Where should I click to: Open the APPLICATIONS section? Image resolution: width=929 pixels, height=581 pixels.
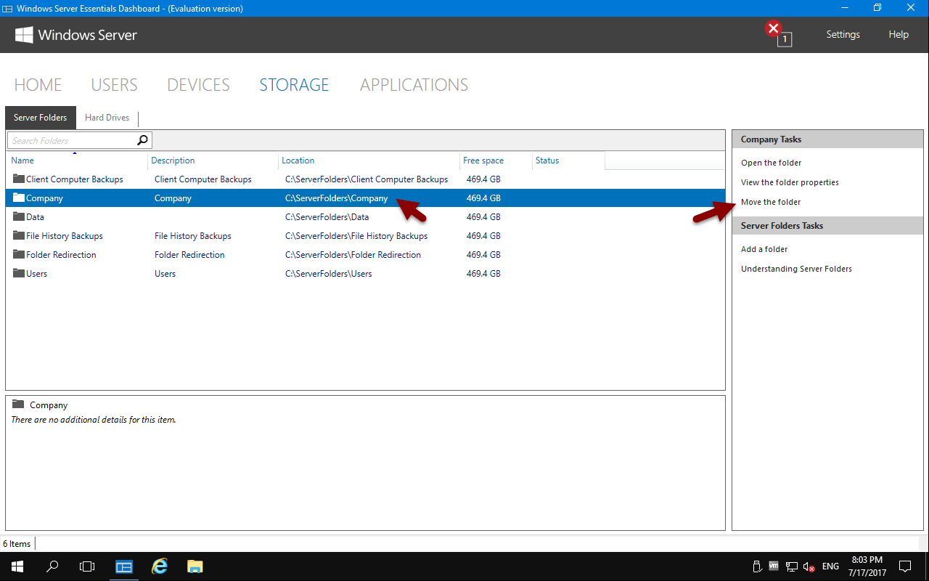point(414,85)
